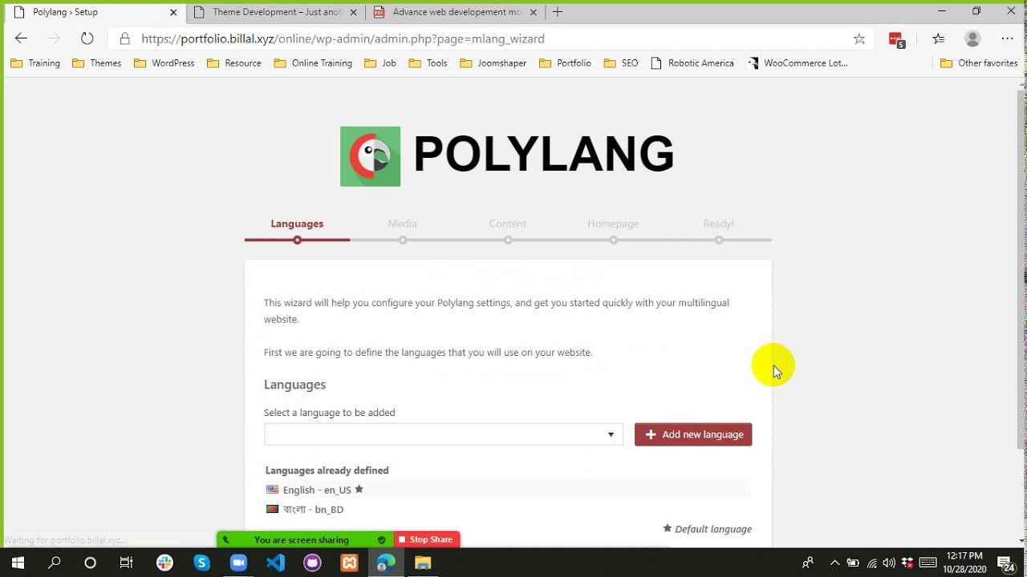
Task: Select the Languages wizard step
Action: pos(297,229)
